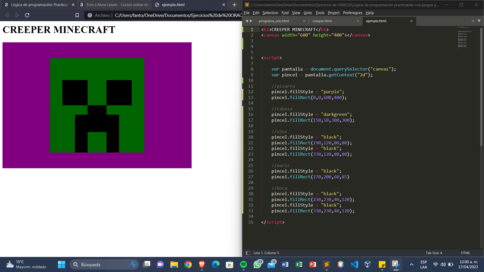Open the Windows Start menu
This screenshot has width=484, height=272.
(62, 264)
